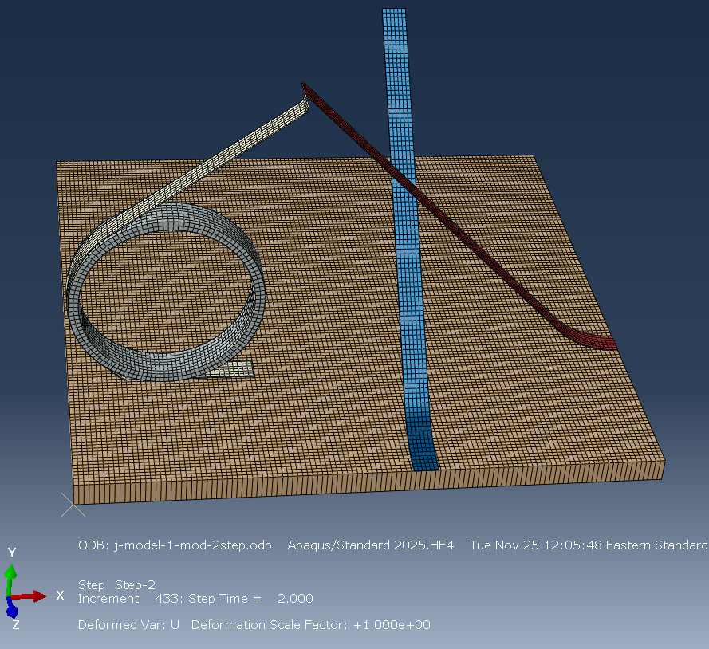
Task: Click the gray cross marker near the plate corner
Action: pyautogui.click(x=73, y=504)
